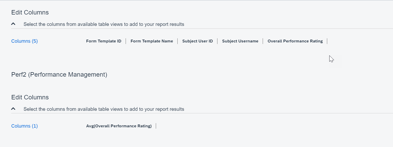Select the Form Template ID column
The image size is (393, 147).
tap(104, 41)
